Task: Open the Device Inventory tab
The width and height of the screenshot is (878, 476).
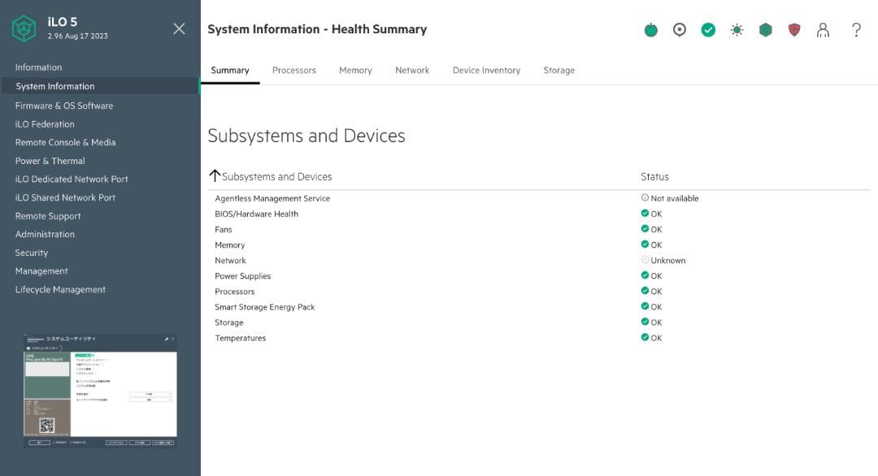Action: point(486,70)
